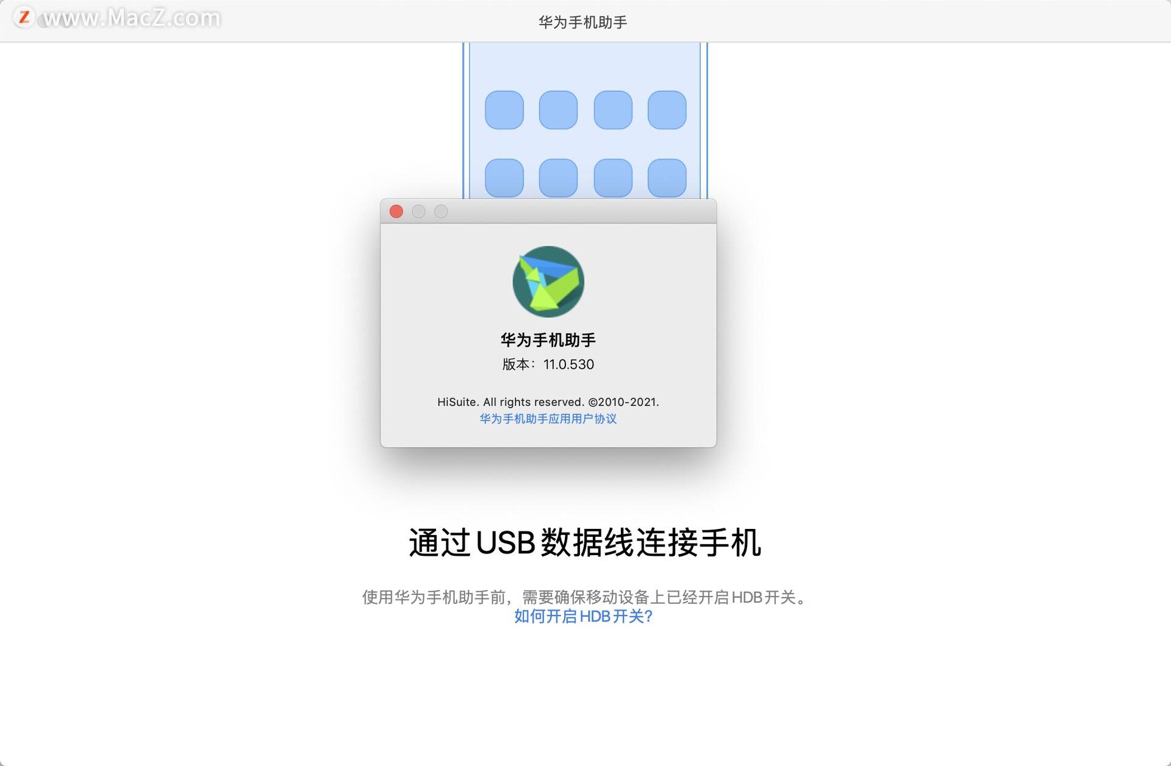1171x766 pixels.
Task: Click the HiSuite app logo in the About dialog
Action: 548,282
